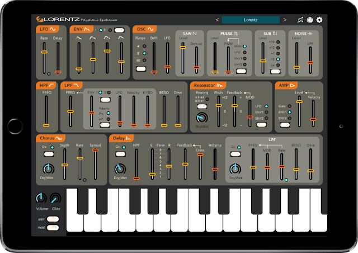The height and width of the screenshot is (253, 358).
Task: Click the Delay LPF Dry/Wet knob
Action: point(235,169)
